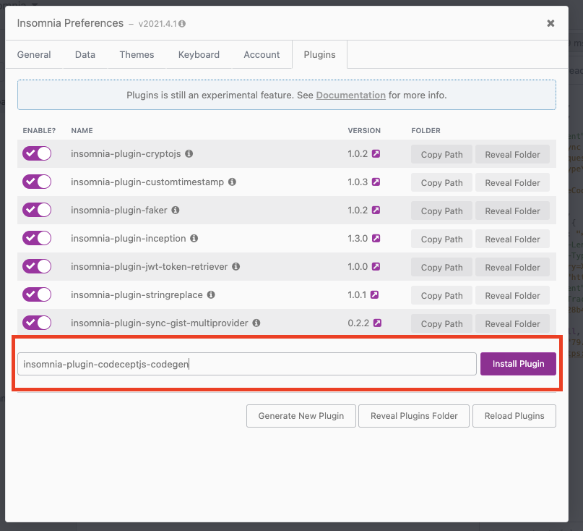
Task: Copy Path for jwt-token-retriever plugin
Action: click(x=441, y=268)
